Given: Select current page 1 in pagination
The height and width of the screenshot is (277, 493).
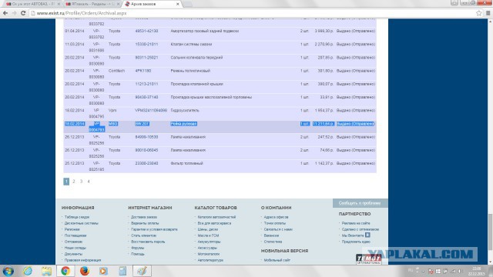Looking at the screenshot, I should tap(66, 182).
